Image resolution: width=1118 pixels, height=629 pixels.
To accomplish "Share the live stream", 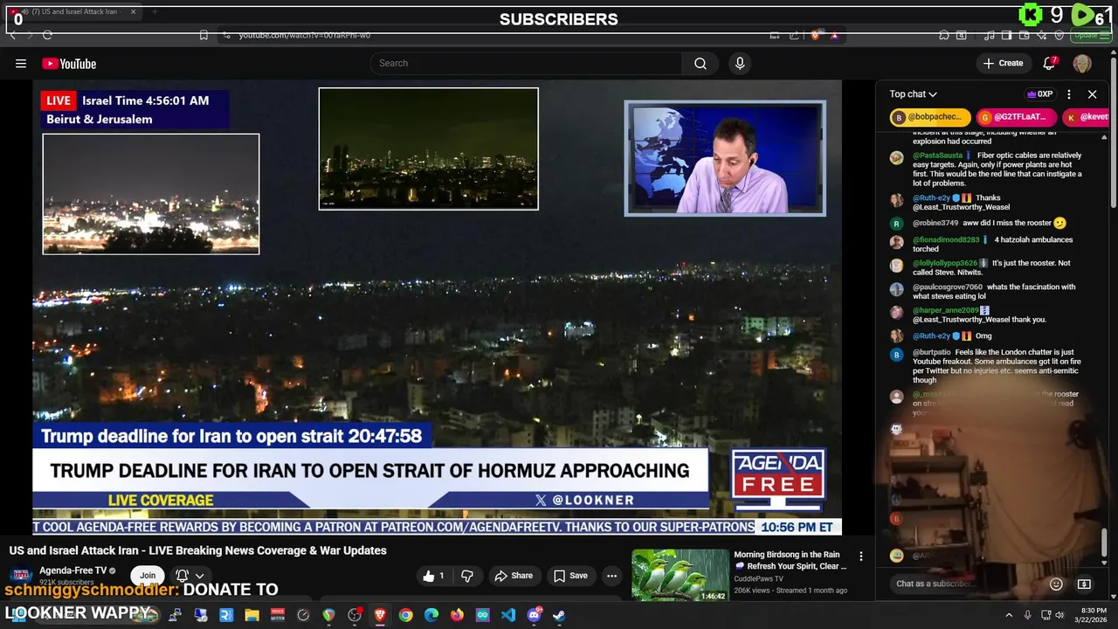I will pyautogui.click(x=513, y=576).
